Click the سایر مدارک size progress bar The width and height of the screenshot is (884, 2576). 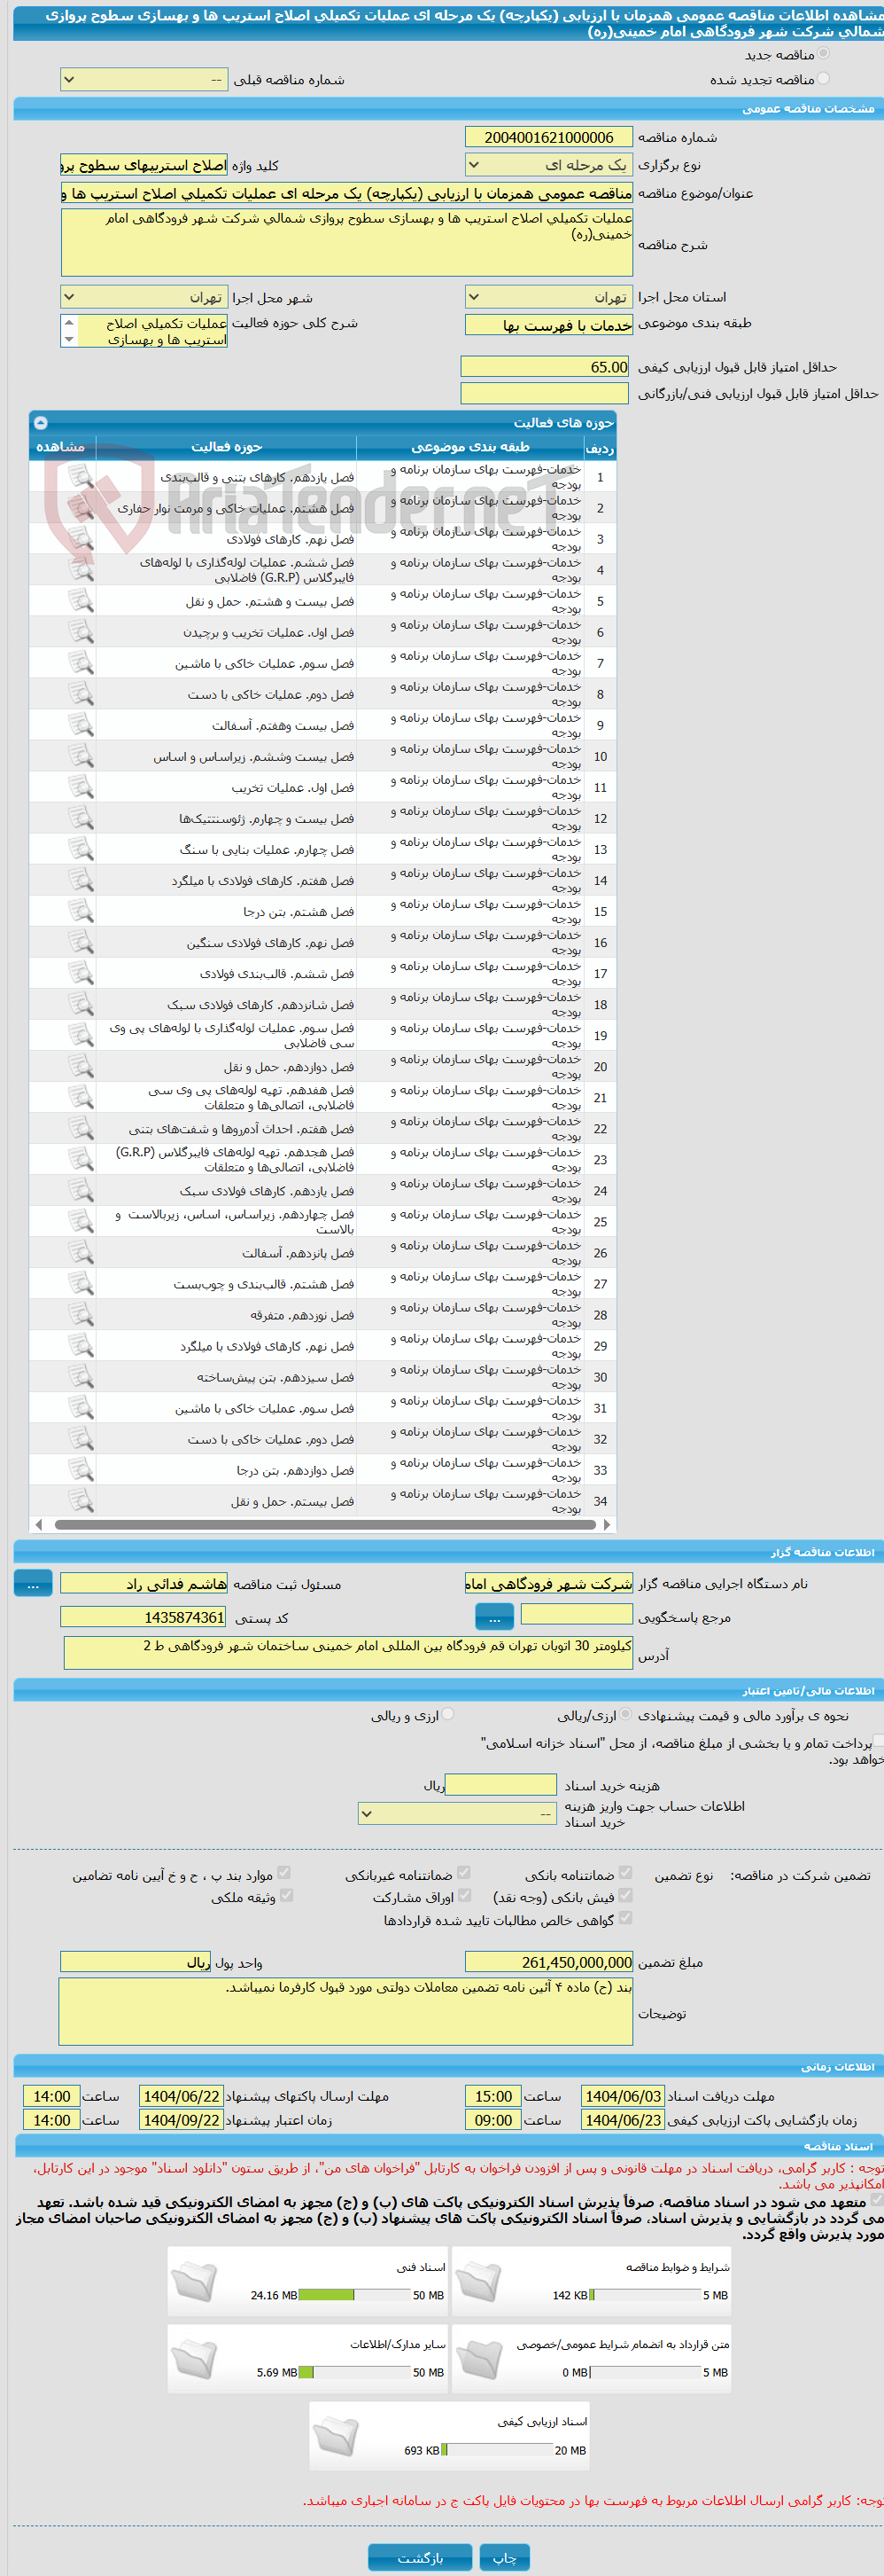click(354, 2372)
